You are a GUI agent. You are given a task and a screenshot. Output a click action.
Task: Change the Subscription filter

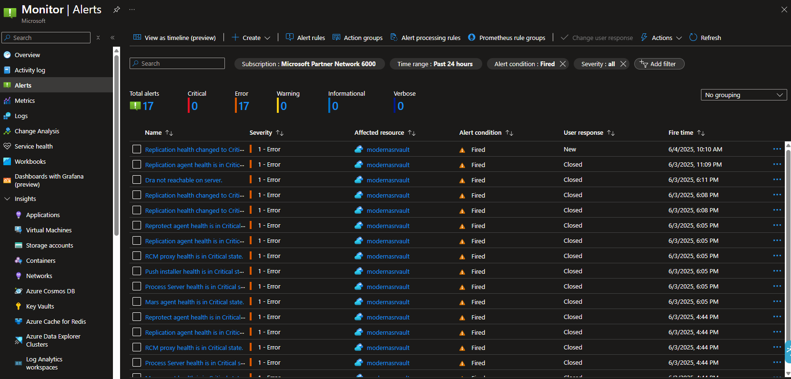pyautogui.click(x=309, y=64)
